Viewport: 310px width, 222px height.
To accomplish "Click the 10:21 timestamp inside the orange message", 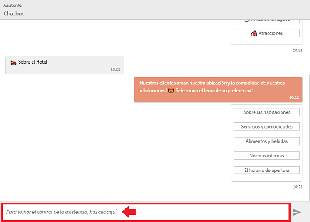I will [294, 97].
